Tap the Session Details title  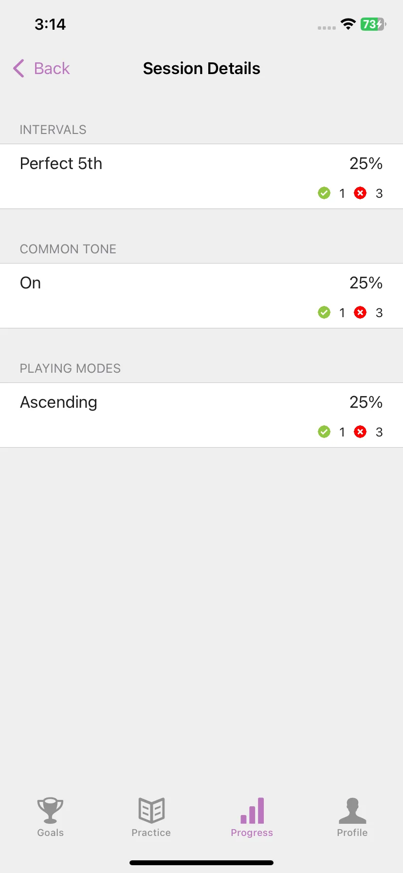click(201, 69)
